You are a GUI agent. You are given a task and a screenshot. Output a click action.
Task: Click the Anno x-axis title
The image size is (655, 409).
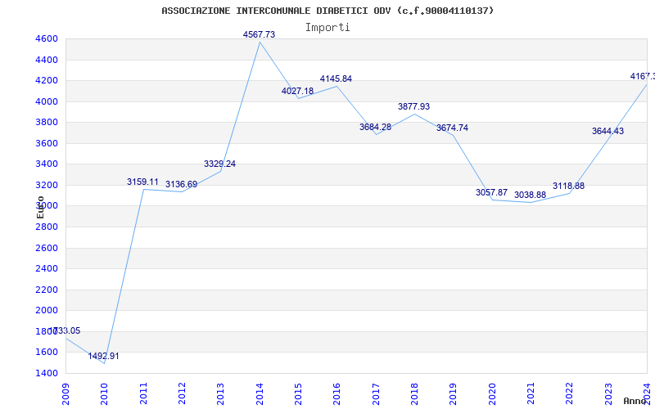(635, 401)
